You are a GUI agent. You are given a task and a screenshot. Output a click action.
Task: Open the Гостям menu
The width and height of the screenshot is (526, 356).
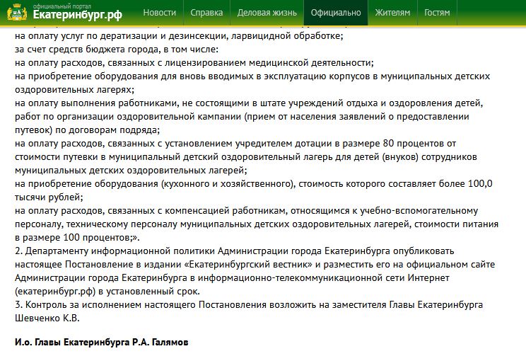(x=437, y=13)
